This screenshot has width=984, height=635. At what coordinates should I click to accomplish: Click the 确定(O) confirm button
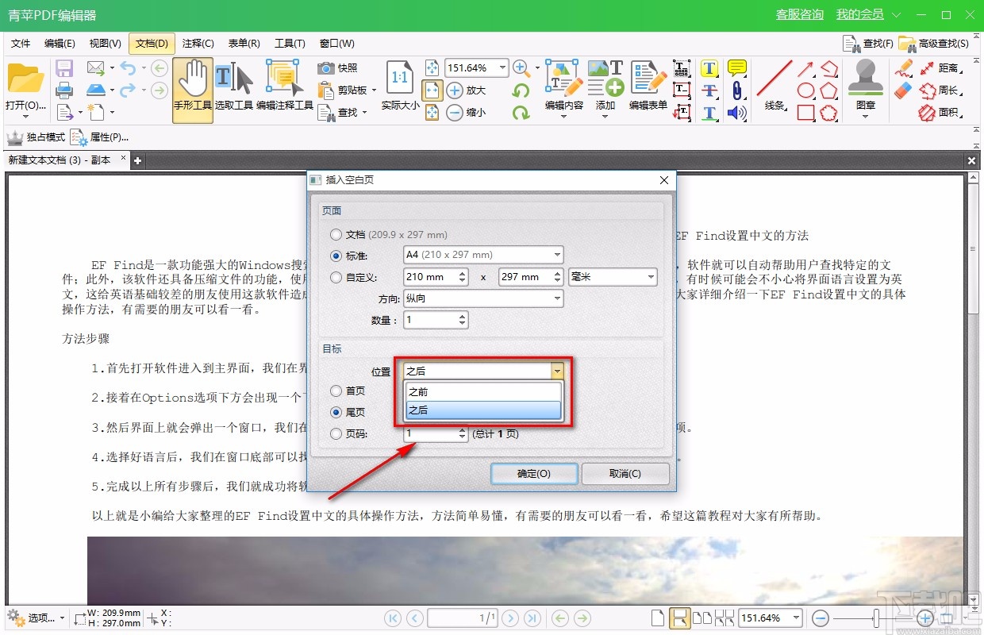pos(534,473)
